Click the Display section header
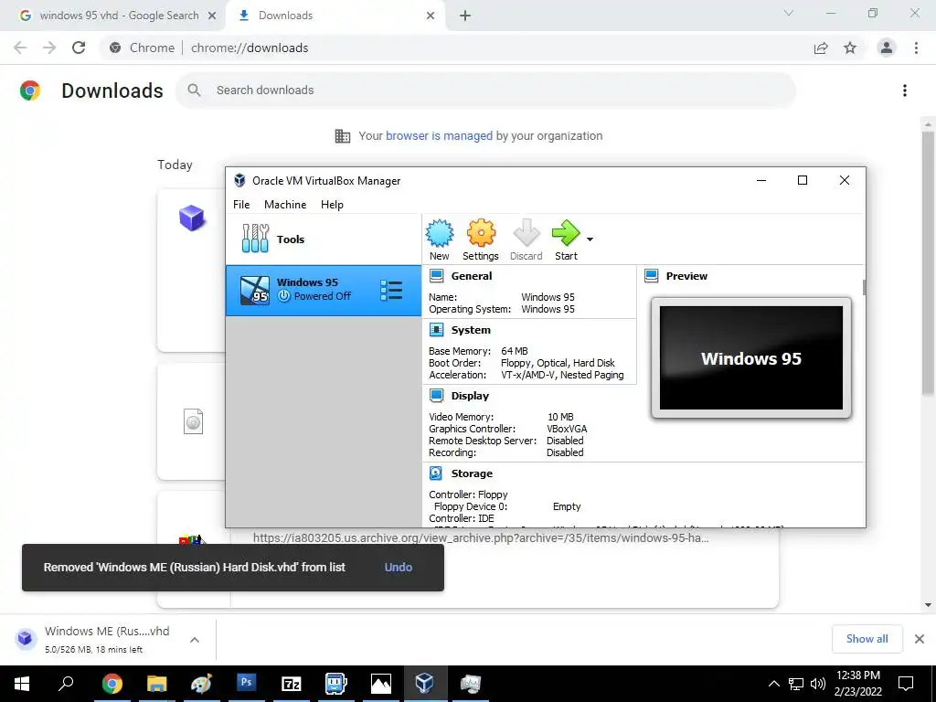Viewport: 936px width, 702px height. tap(470, 396)
